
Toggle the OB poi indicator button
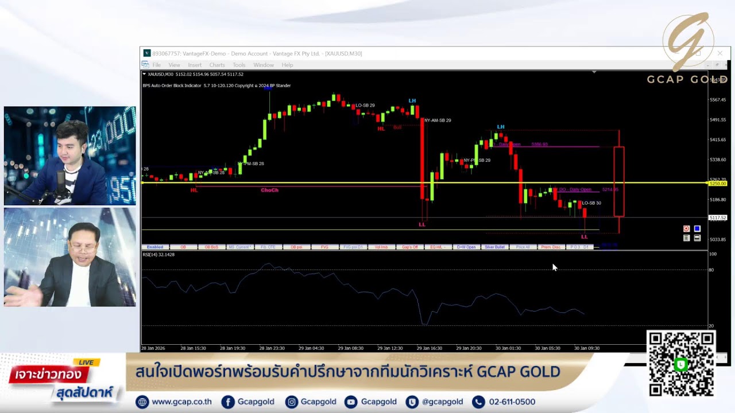tap(296, 247)
